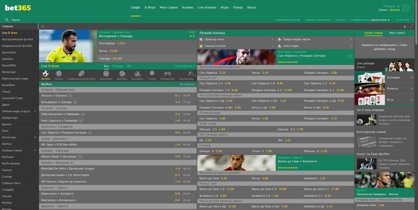
Task: Switch to Купон ставки bet slip tab
Action: (x=374, y=33)
